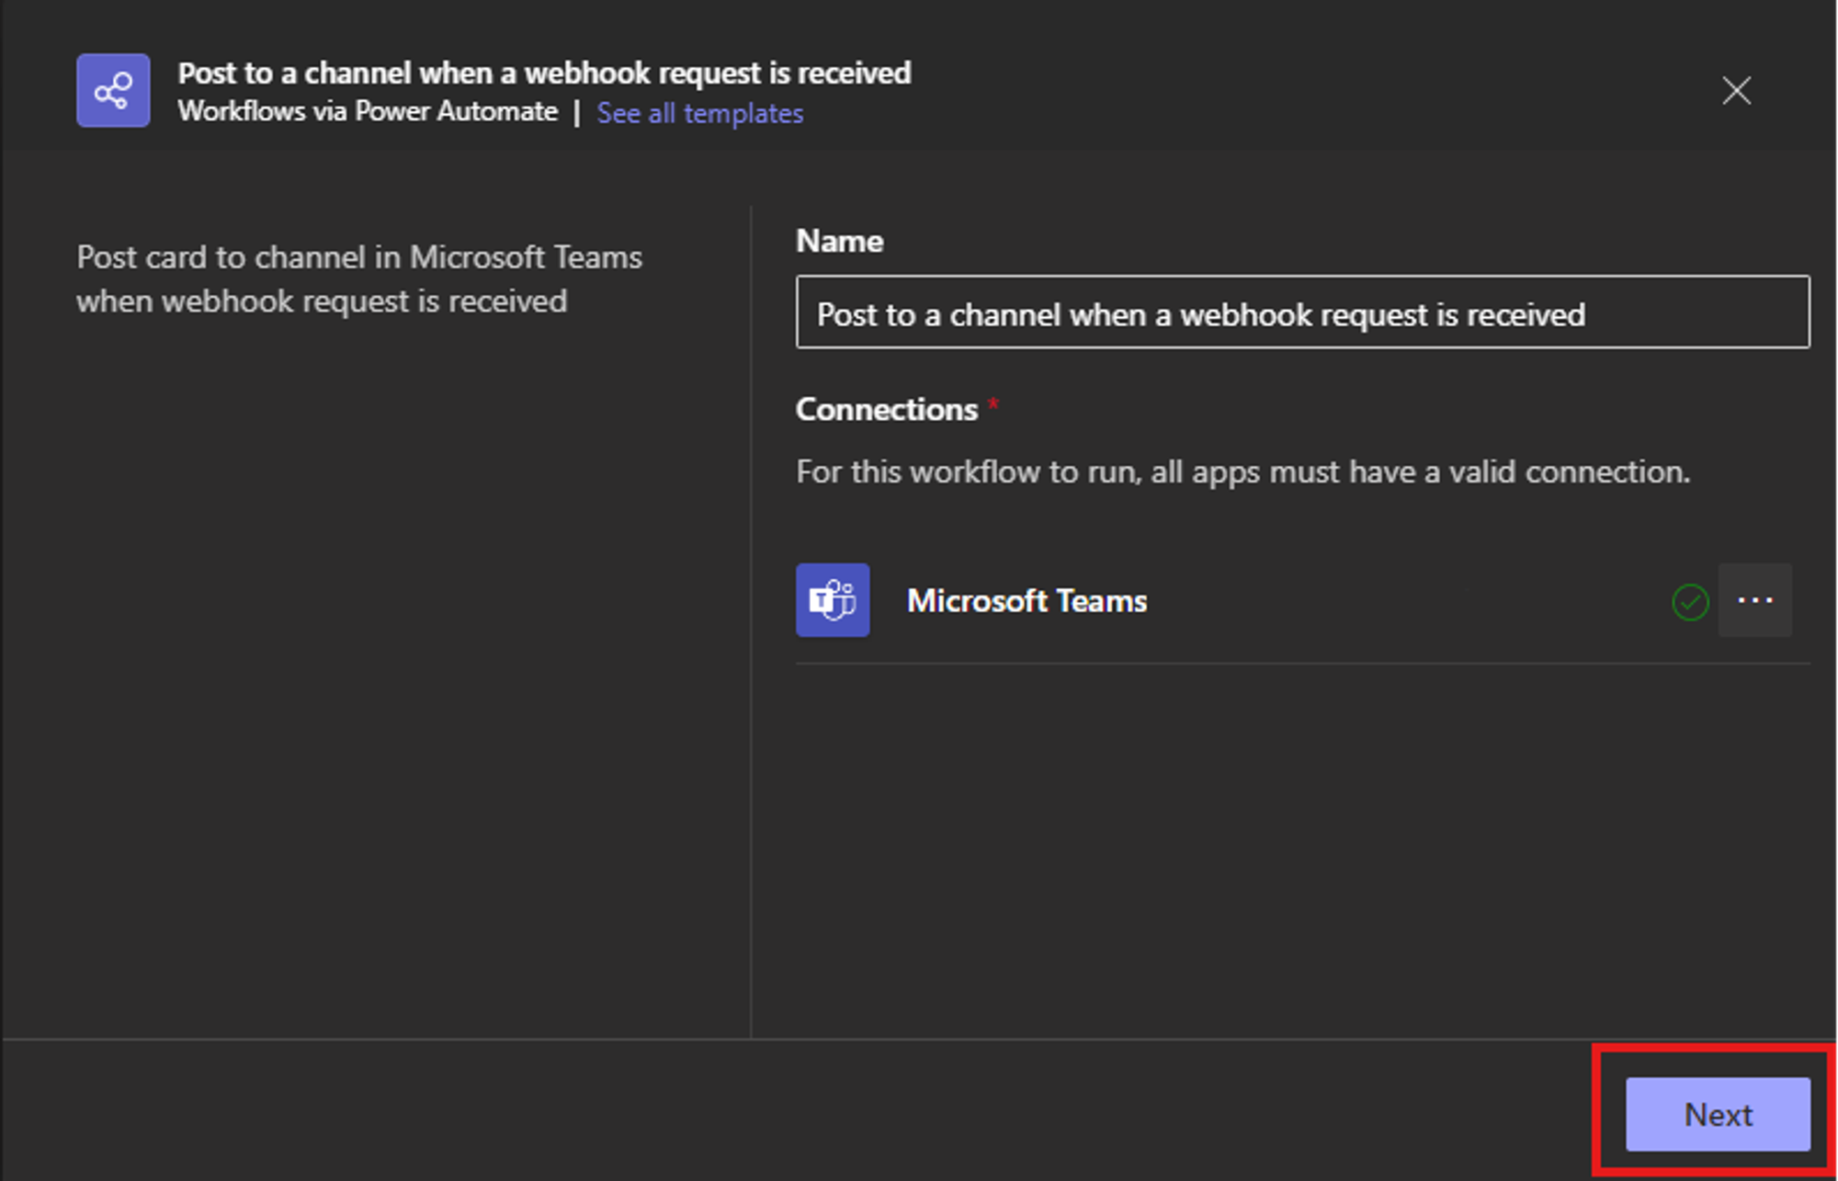Screen dimensions: 1838x1181
Task: Click the valid connection requirement sentence
Action: 1242,471
